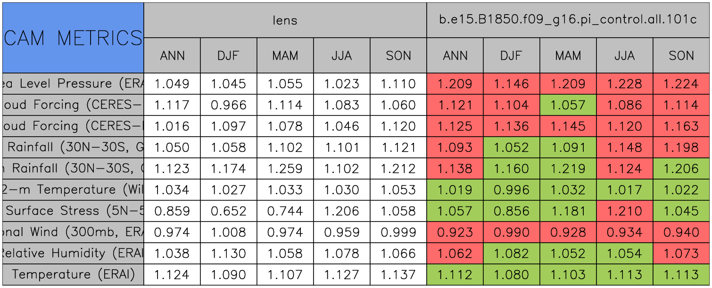The height and width of the screenshot is (288, 712).
Task: Select ANN column header under lens
Action: click(172, 56)
